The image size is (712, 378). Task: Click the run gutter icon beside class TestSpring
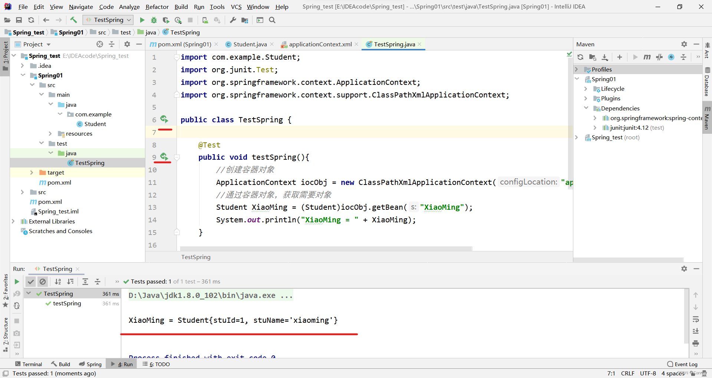click(164, 119)
